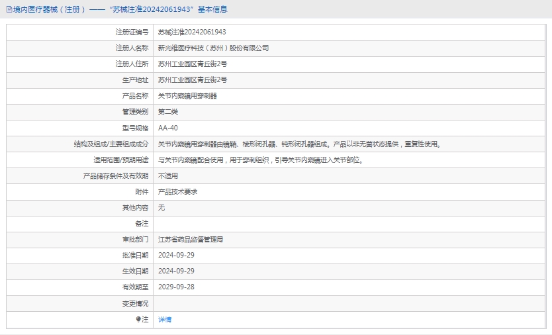The height and width of the screenshot is (335, 552).
Task: Click the address value in the 生产地址 row
Action: (193, 79)
